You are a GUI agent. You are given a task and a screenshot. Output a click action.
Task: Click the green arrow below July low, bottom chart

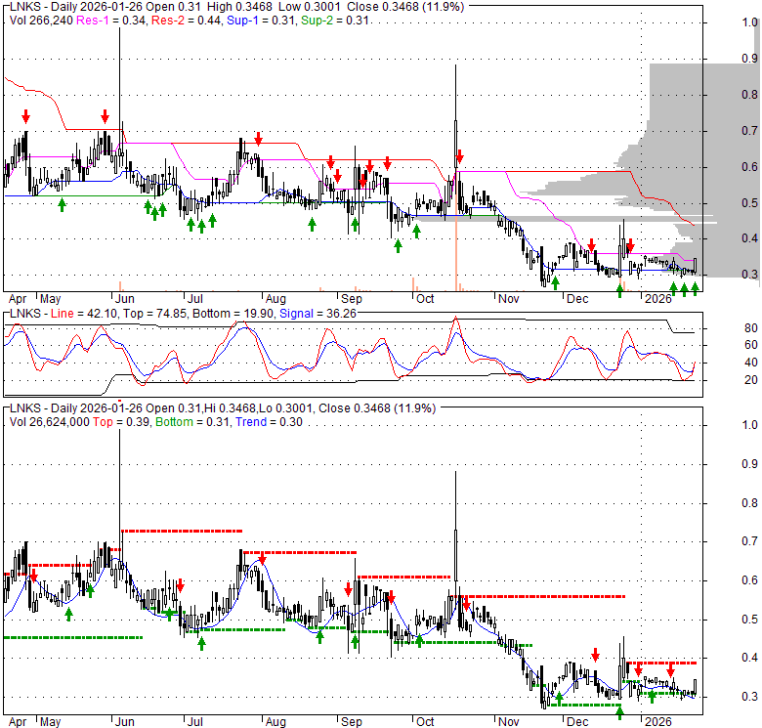point(202,642)
